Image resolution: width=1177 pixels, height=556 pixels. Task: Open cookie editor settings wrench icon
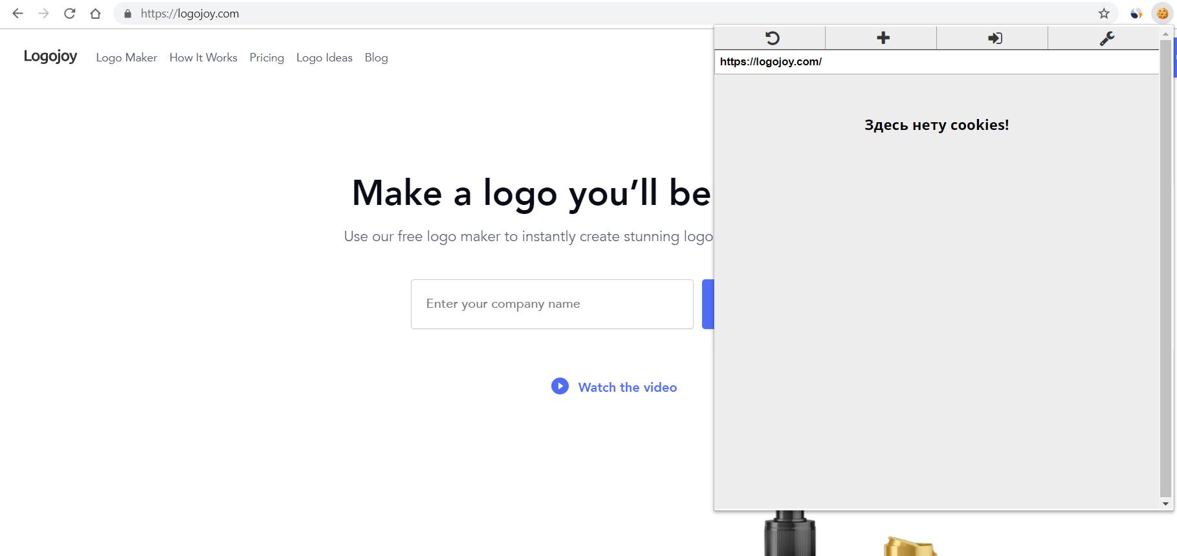point(1106,38)
